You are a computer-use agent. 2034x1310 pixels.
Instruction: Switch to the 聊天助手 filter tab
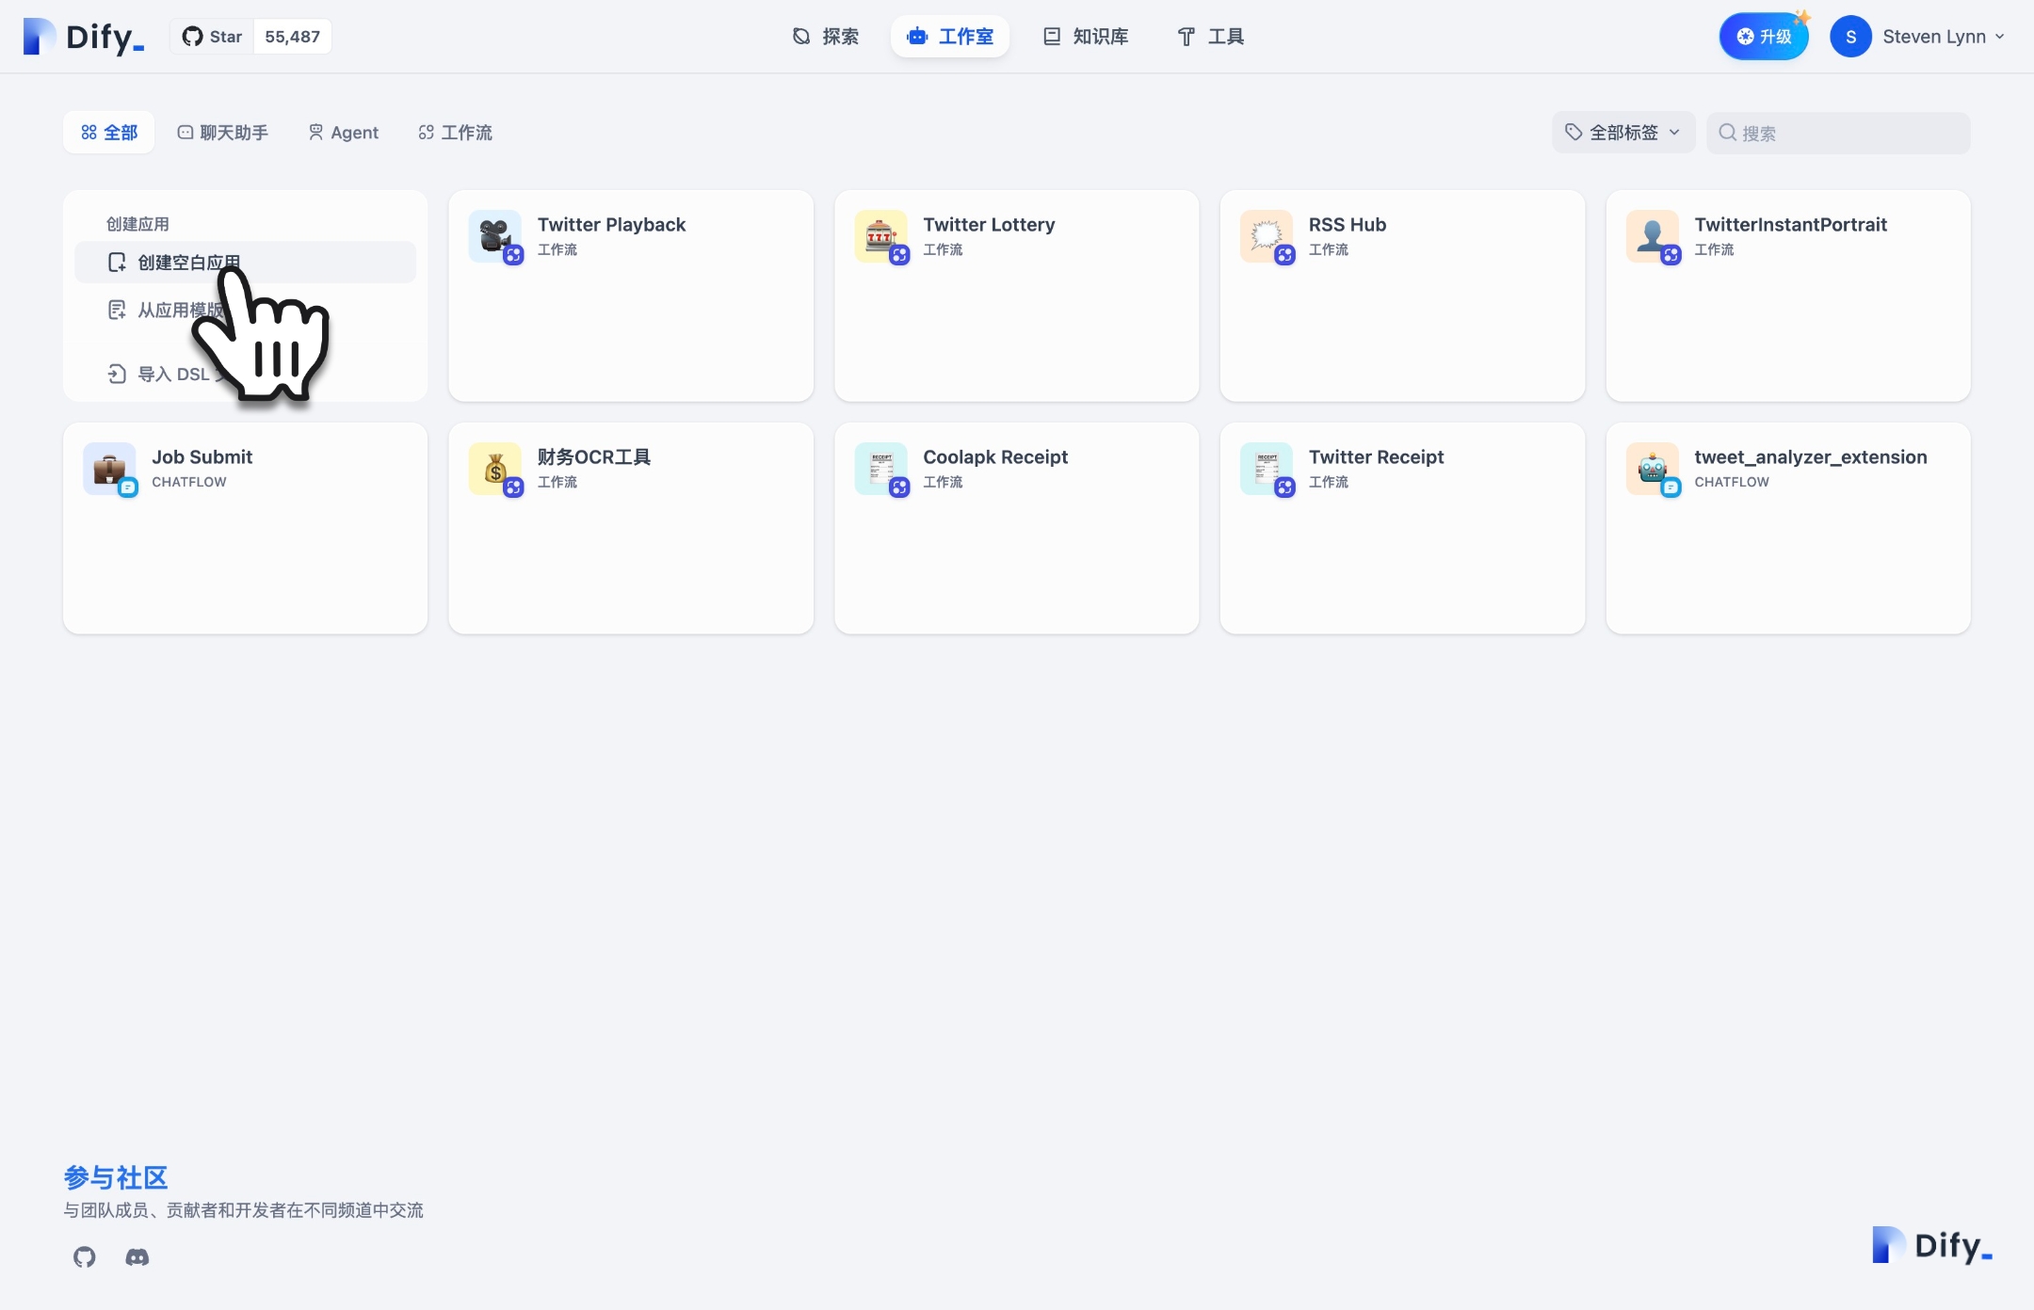(x=223, y=133)
